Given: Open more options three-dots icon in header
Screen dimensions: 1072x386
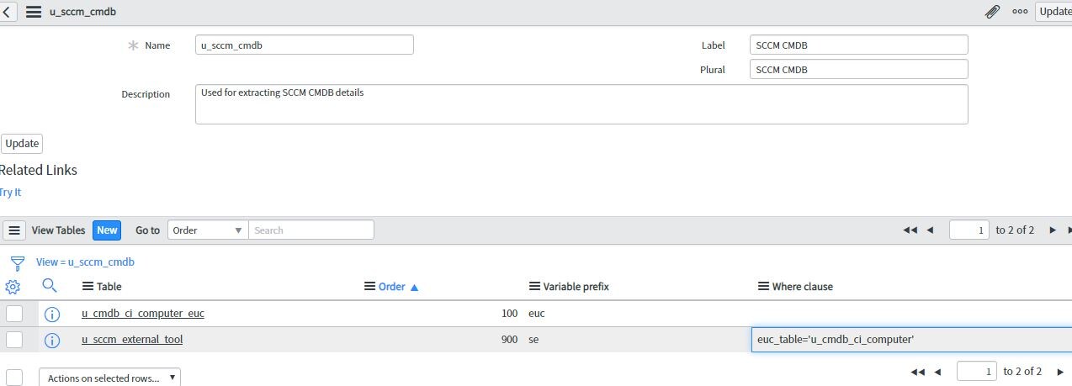Looking at the screenshot, I should pyautogui.click(x=1020, y=12).
